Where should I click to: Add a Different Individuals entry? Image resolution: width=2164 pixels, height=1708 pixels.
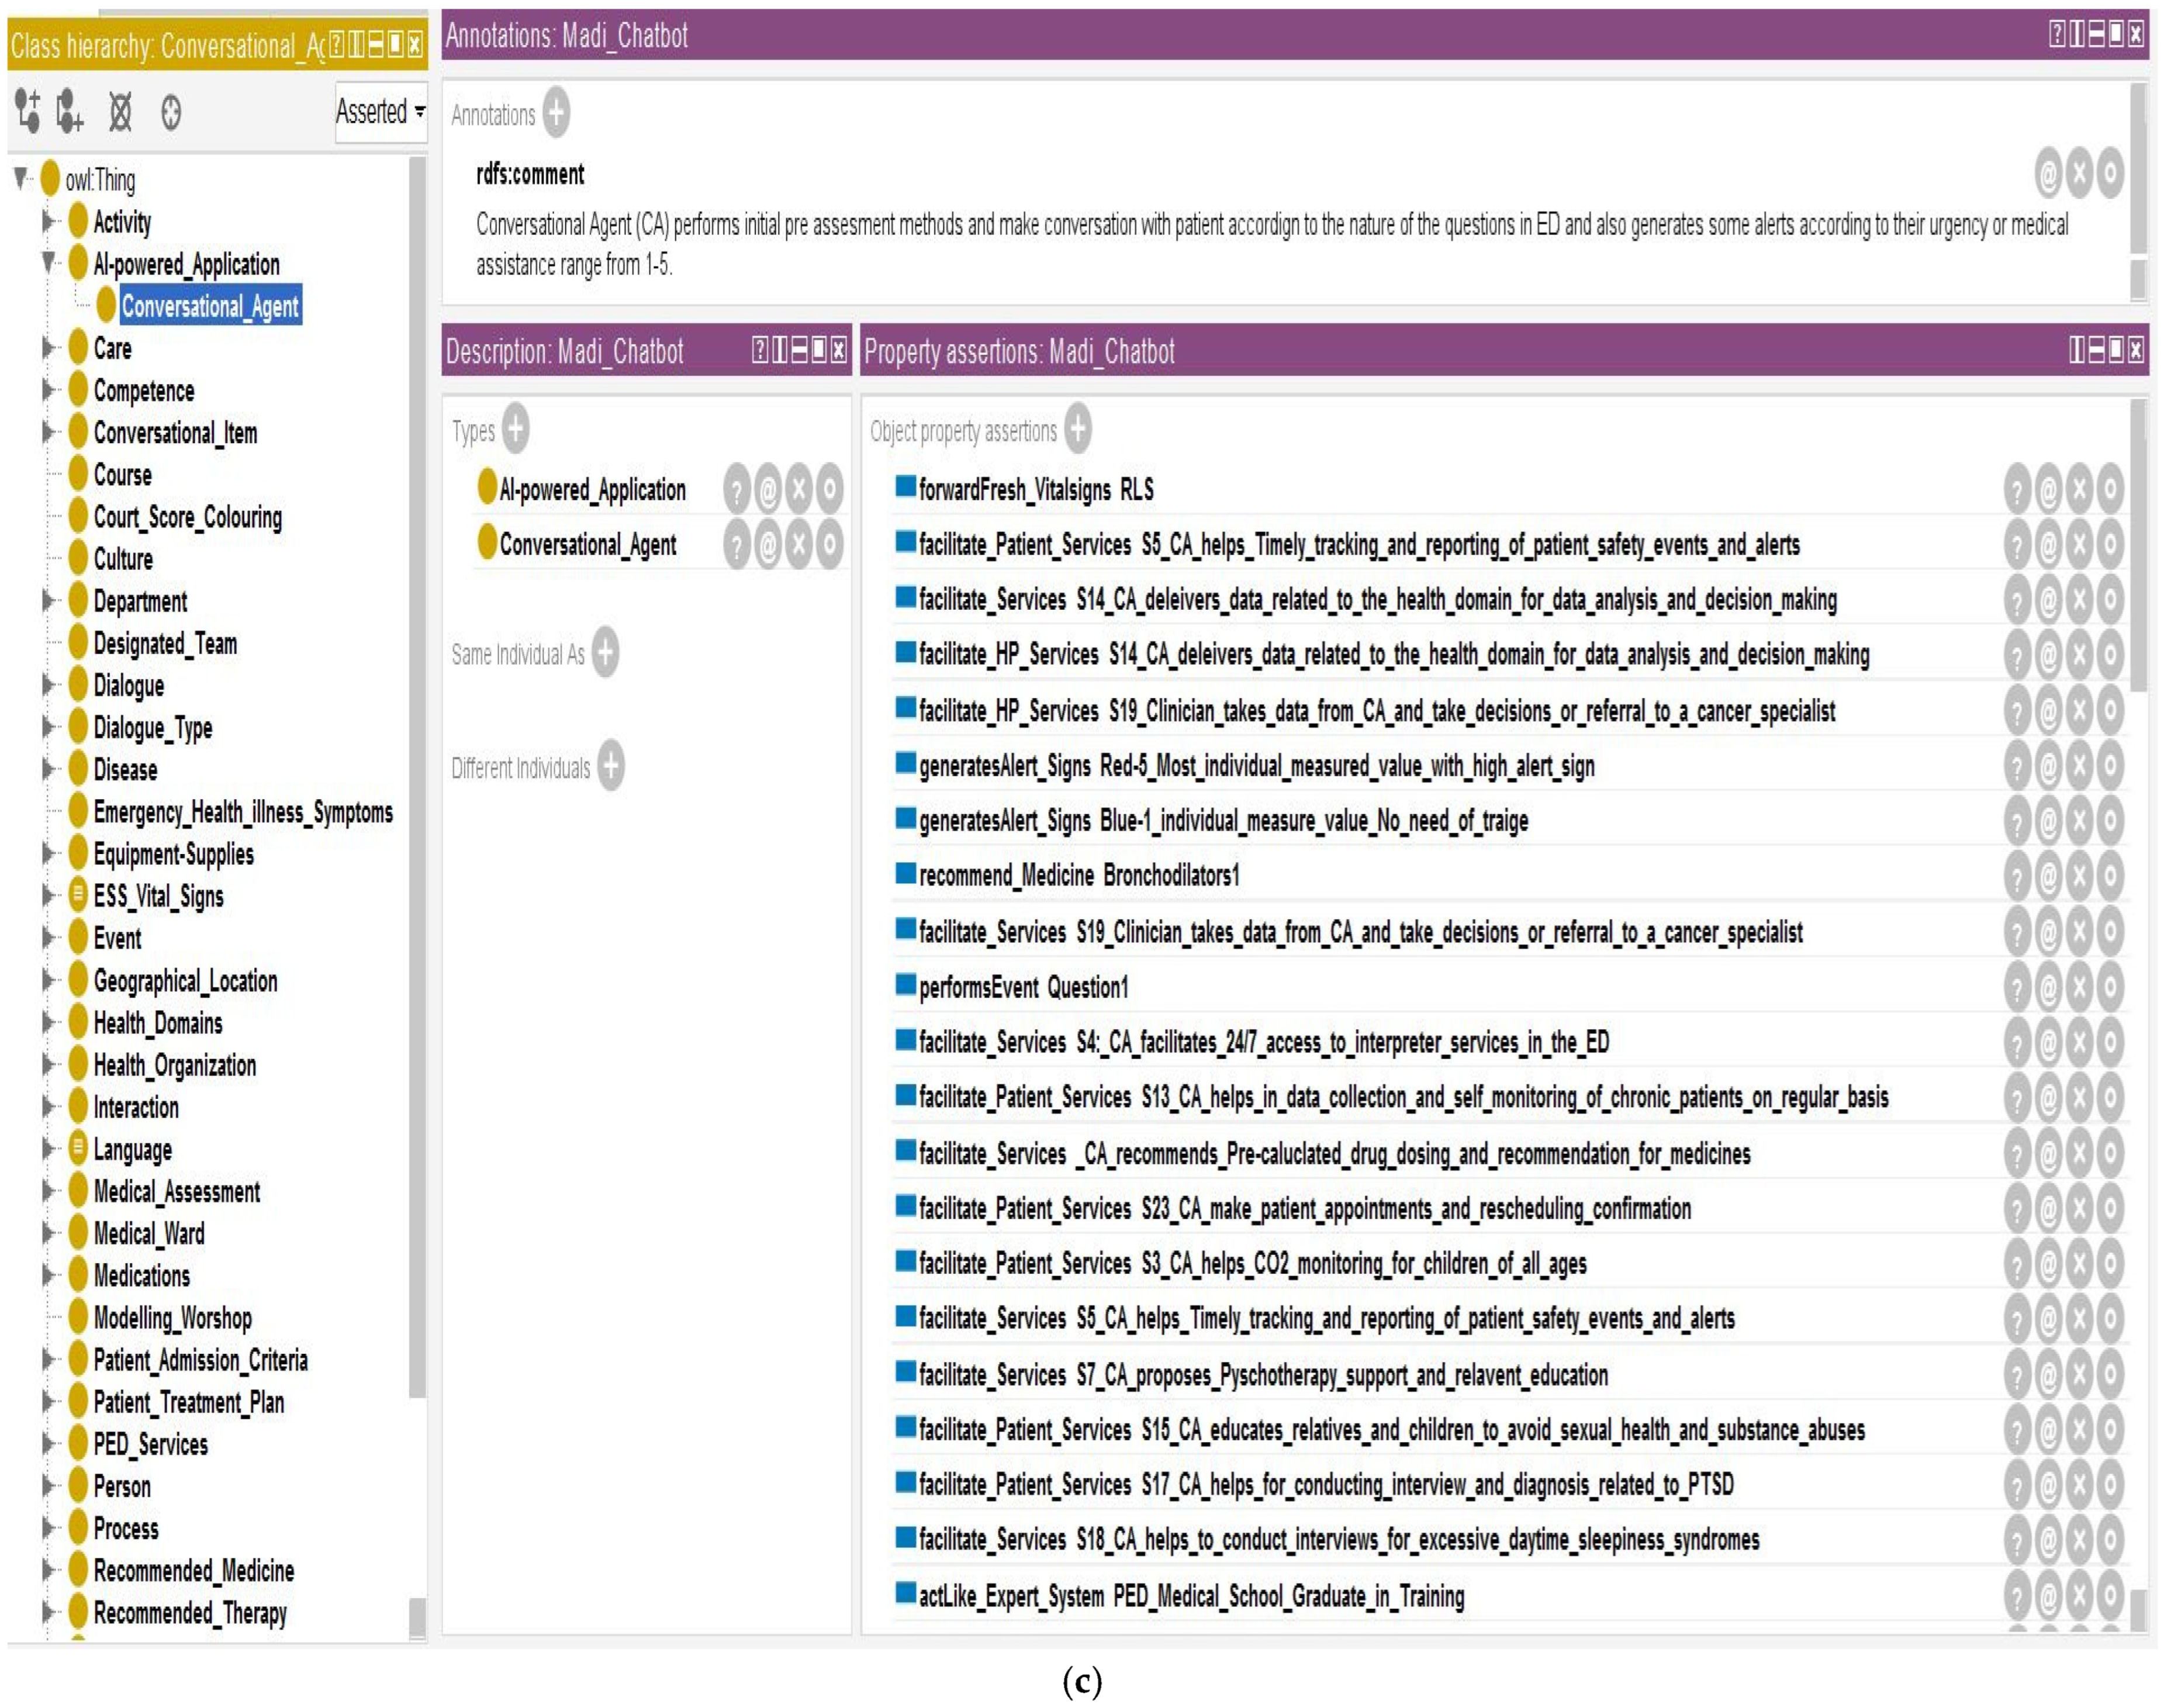611,767
